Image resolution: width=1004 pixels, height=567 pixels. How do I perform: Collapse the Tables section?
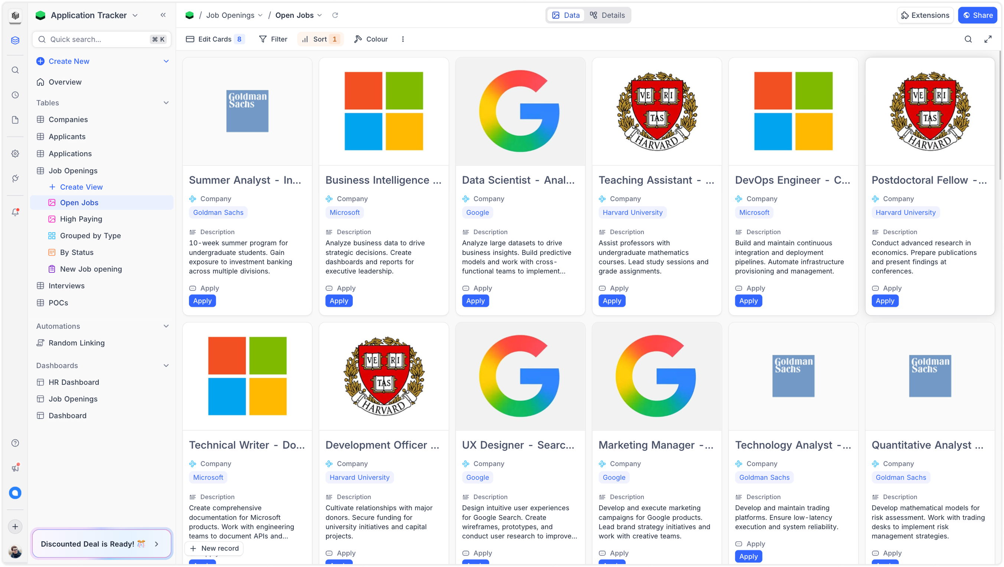pos(166,103)
